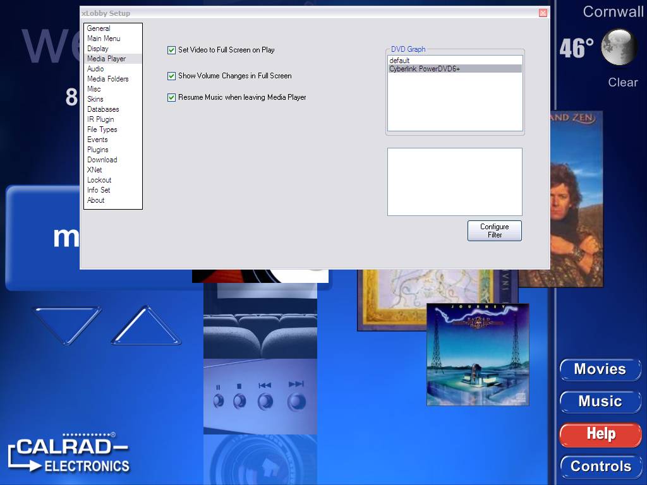Viewport: 647px width, 485px height.
Task: Open the Music button
Action: click(600, 401)
